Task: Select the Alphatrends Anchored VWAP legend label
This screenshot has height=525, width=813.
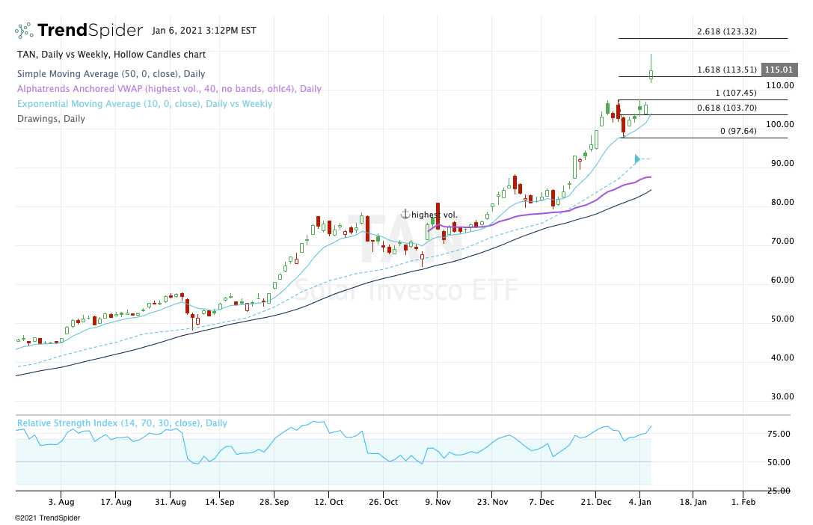Action: click(169, 89)
